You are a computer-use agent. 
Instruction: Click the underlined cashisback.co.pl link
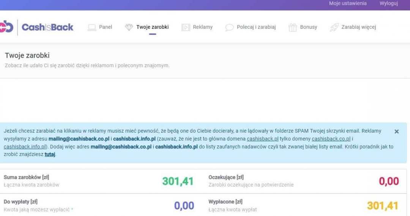[x=331, y=139]
